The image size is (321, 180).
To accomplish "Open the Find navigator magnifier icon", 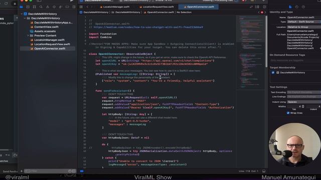I will [41, 7].
